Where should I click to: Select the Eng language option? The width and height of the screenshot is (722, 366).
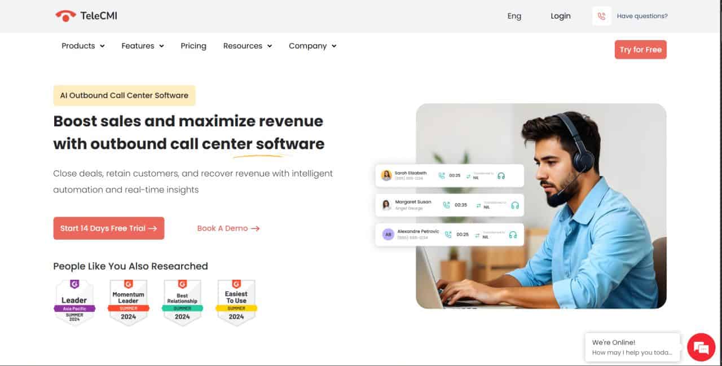514,16
